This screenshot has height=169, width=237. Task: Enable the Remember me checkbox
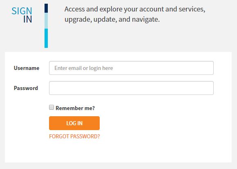(51, 107)
